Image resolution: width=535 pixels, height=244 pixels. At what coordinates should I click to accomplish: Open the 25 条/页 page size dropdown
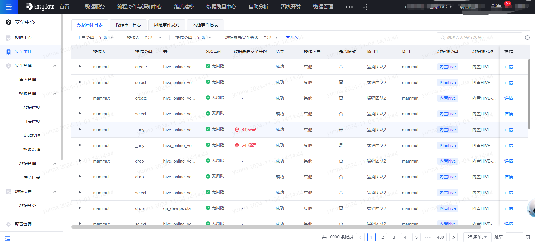(x=477, y=237)
